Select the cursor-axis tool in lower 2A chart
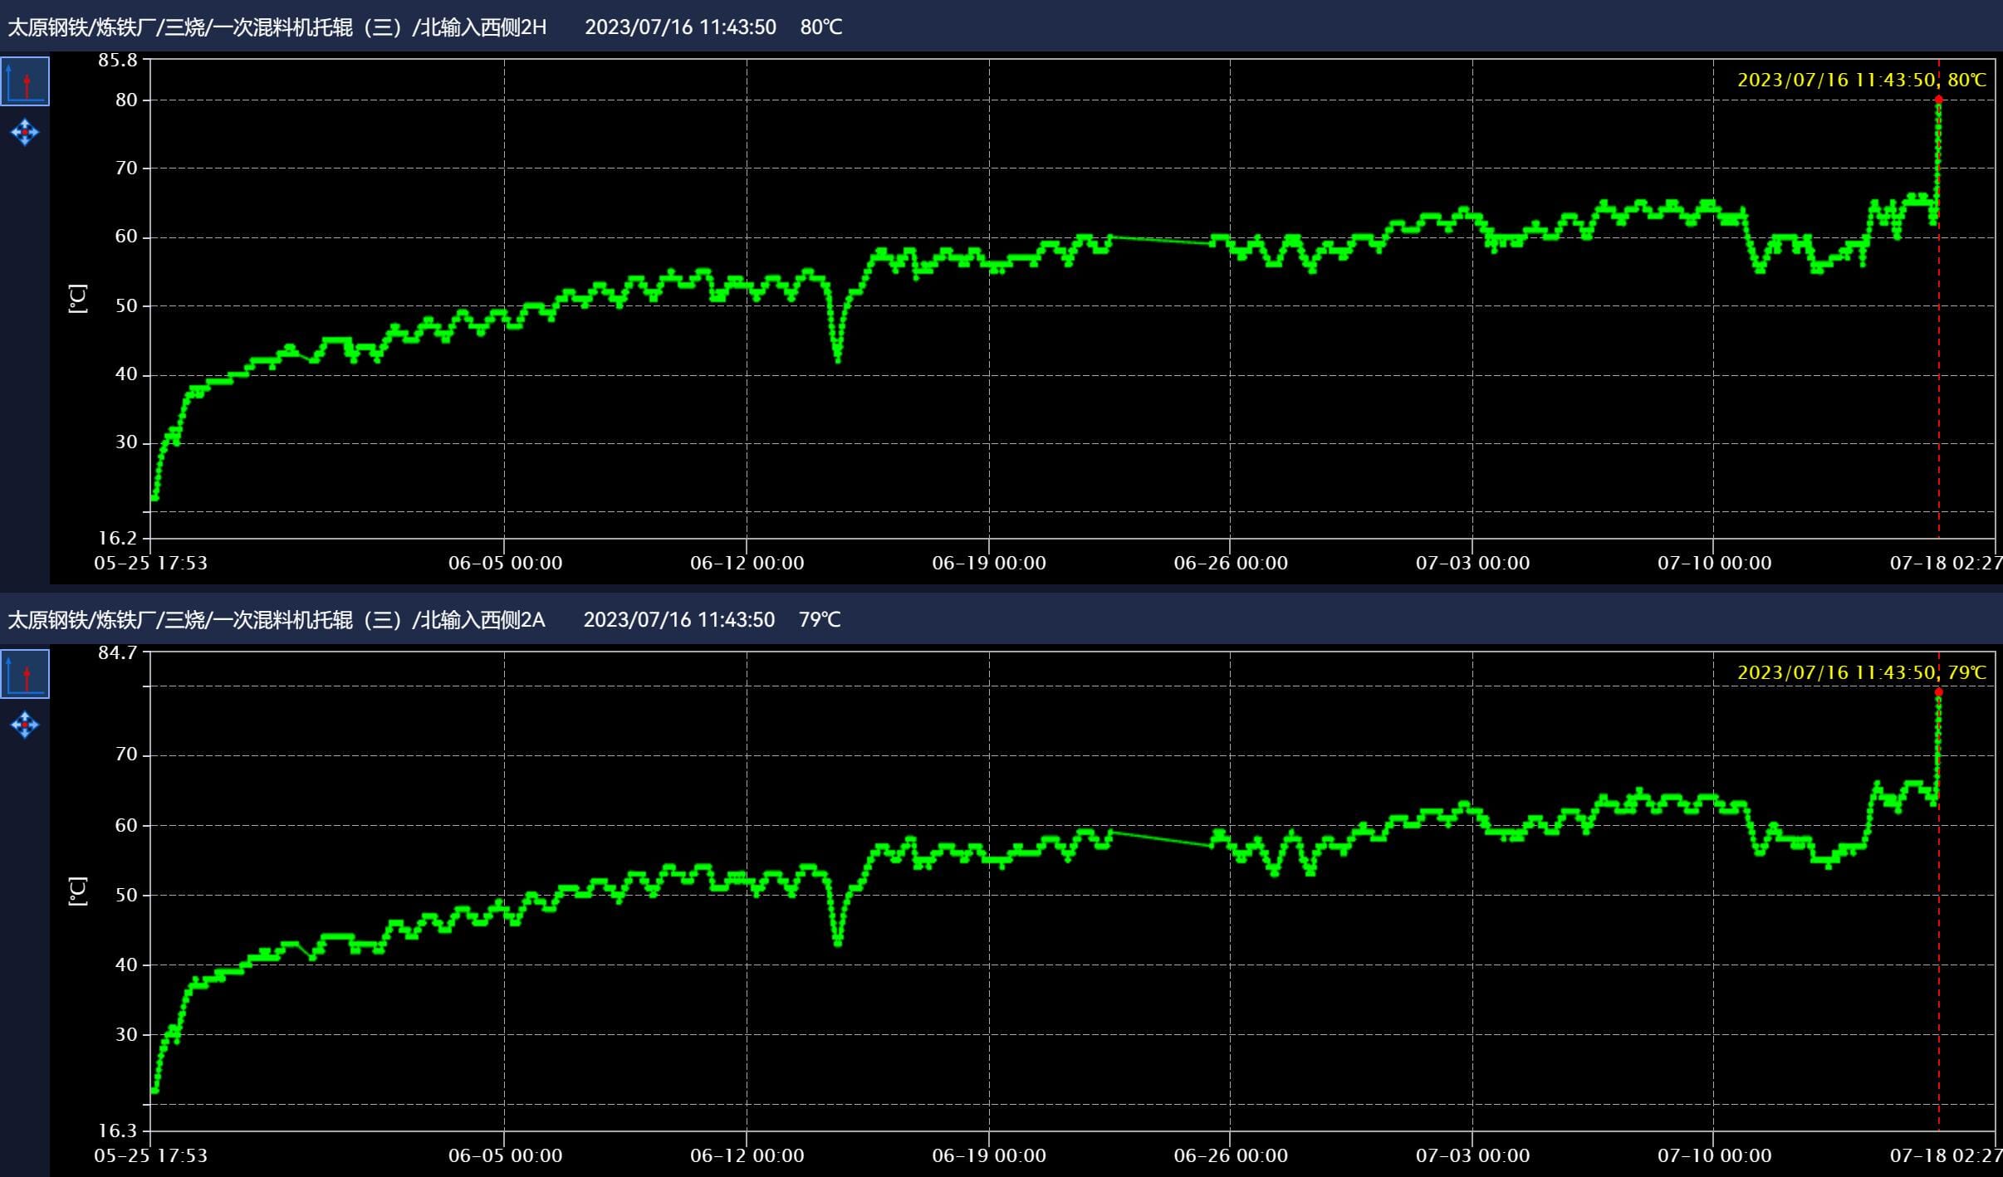 25,674
